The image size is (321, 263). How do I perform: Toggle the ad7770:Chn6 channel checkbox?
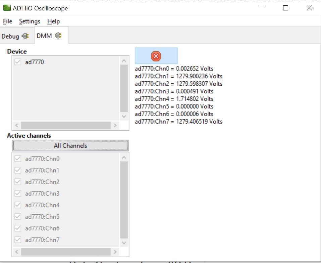pos(18,228)
